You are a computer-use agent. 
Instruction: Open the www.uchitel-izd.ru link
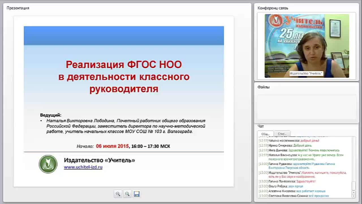[x=83, y=167]
